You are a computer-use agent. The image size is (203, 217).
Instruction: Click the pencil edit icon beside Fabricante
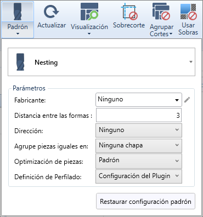point(187,100)
